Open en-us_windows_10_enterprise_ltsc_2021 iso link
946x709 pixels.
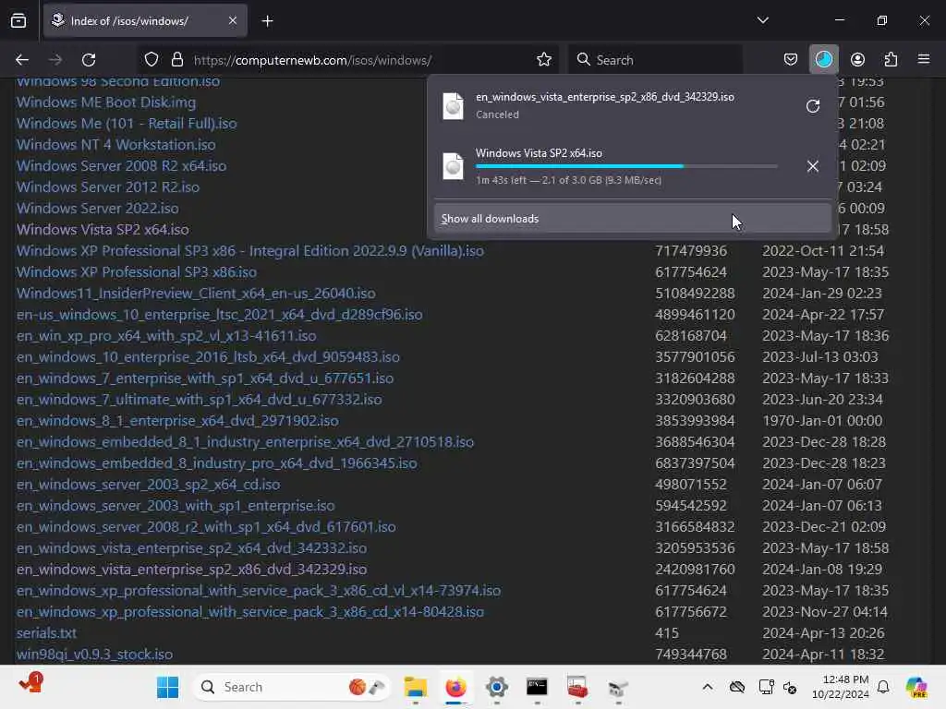(220, 315)
